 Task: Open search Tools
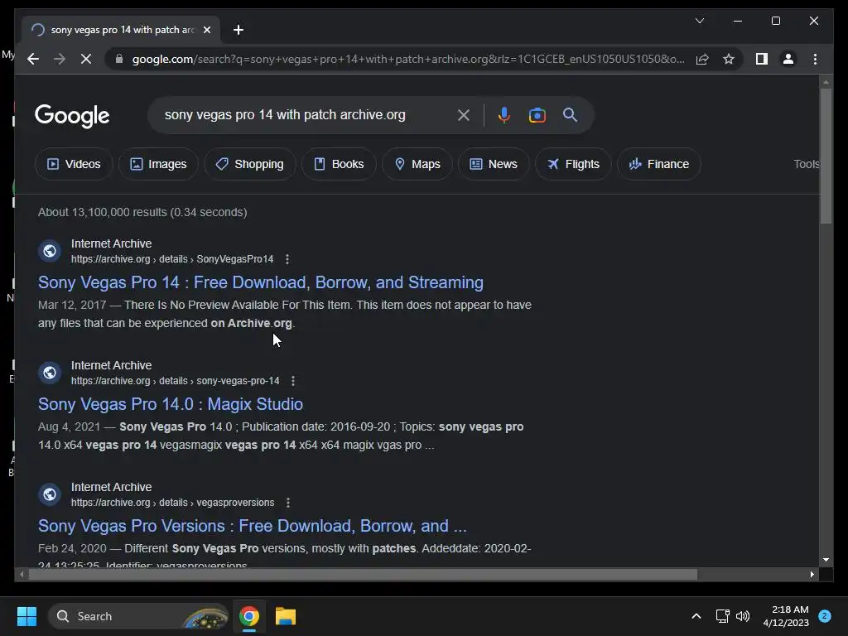[x=807, y=164]
